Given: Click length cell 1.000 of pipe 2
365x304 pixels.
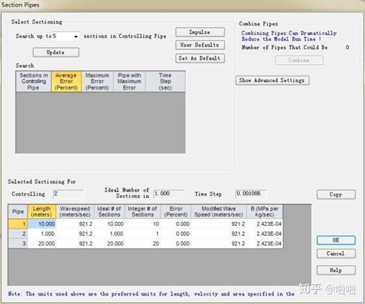Looking at the screenshot, I should [x=42, y=234].
